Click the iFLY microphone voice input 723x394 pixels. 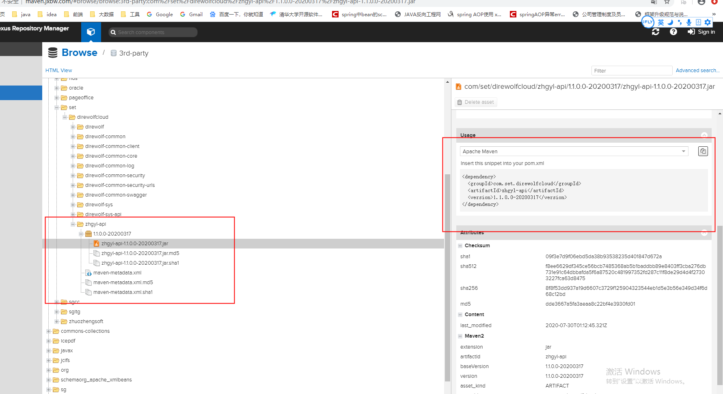(689, 22)
